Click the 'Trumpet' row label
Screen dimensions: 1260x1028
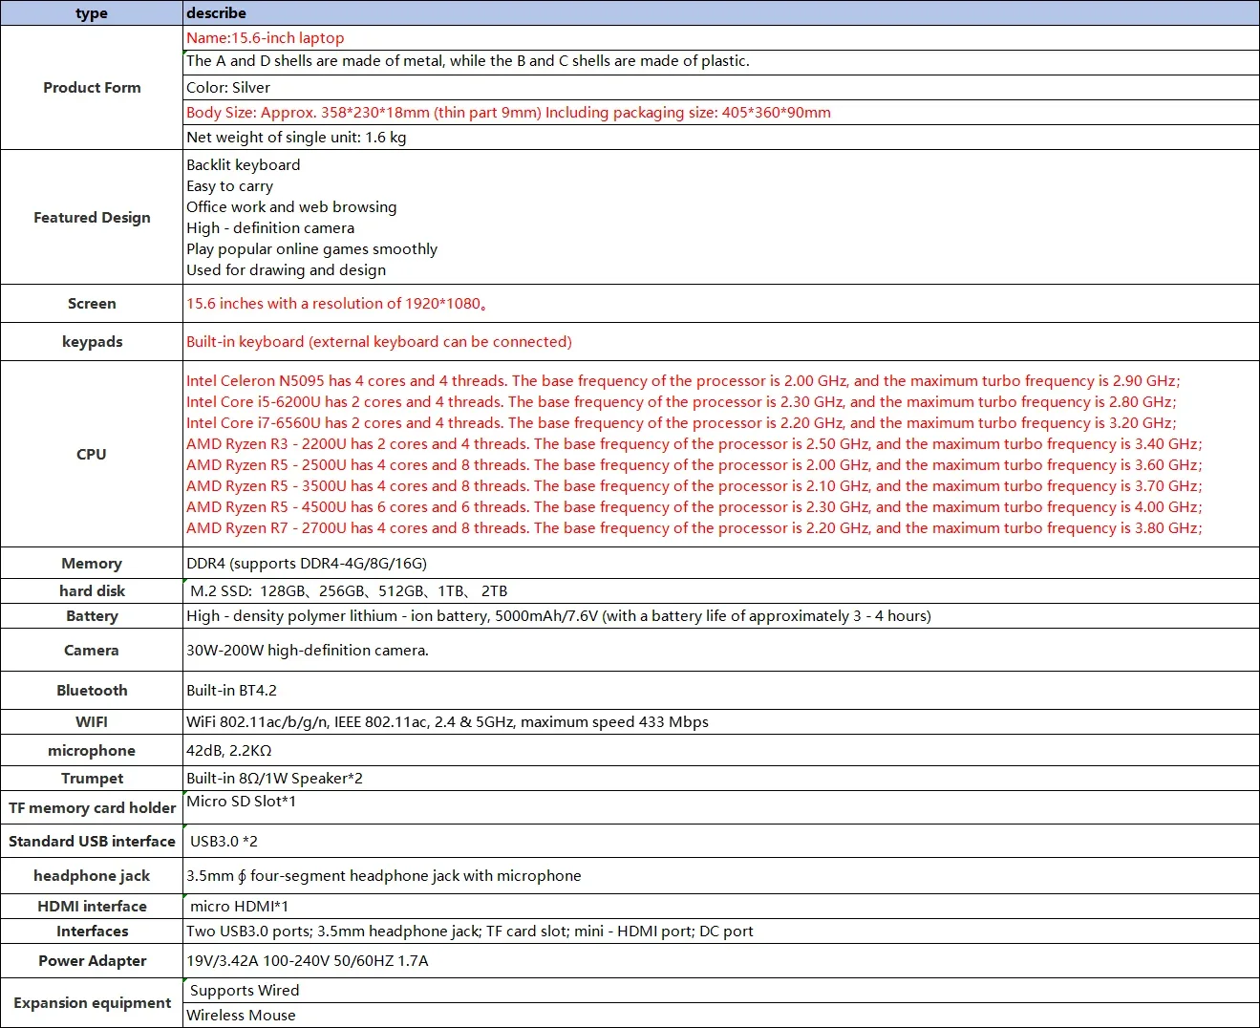click(x=92, y=778)
